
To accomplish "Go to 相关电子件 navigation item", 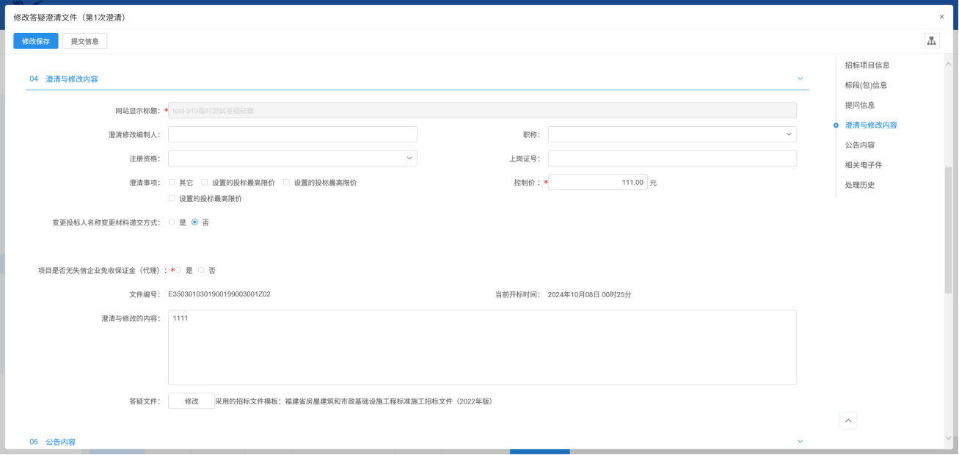I will [x=863, y=165].
